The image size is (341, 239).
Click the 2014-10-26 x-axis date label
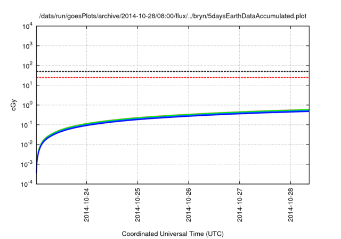coord(189,205)
